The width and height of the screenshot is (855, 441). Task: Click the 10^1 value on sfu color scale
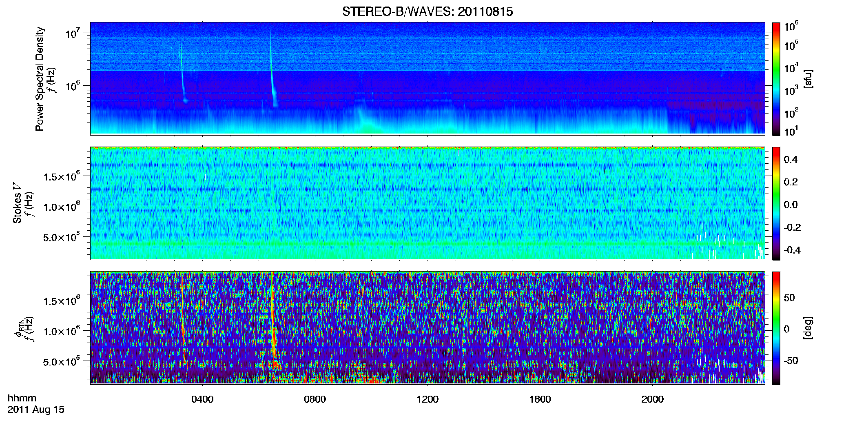(791, 131)
